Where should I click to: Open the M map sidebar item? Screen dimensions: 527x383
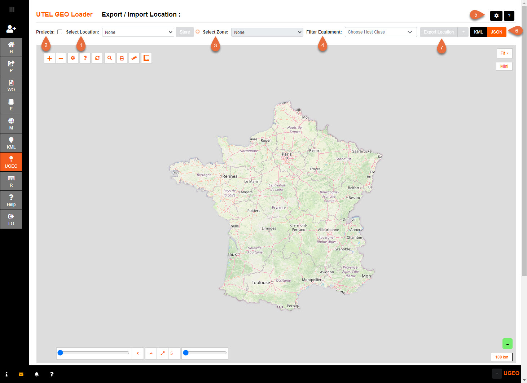click(x=11, y=124)
